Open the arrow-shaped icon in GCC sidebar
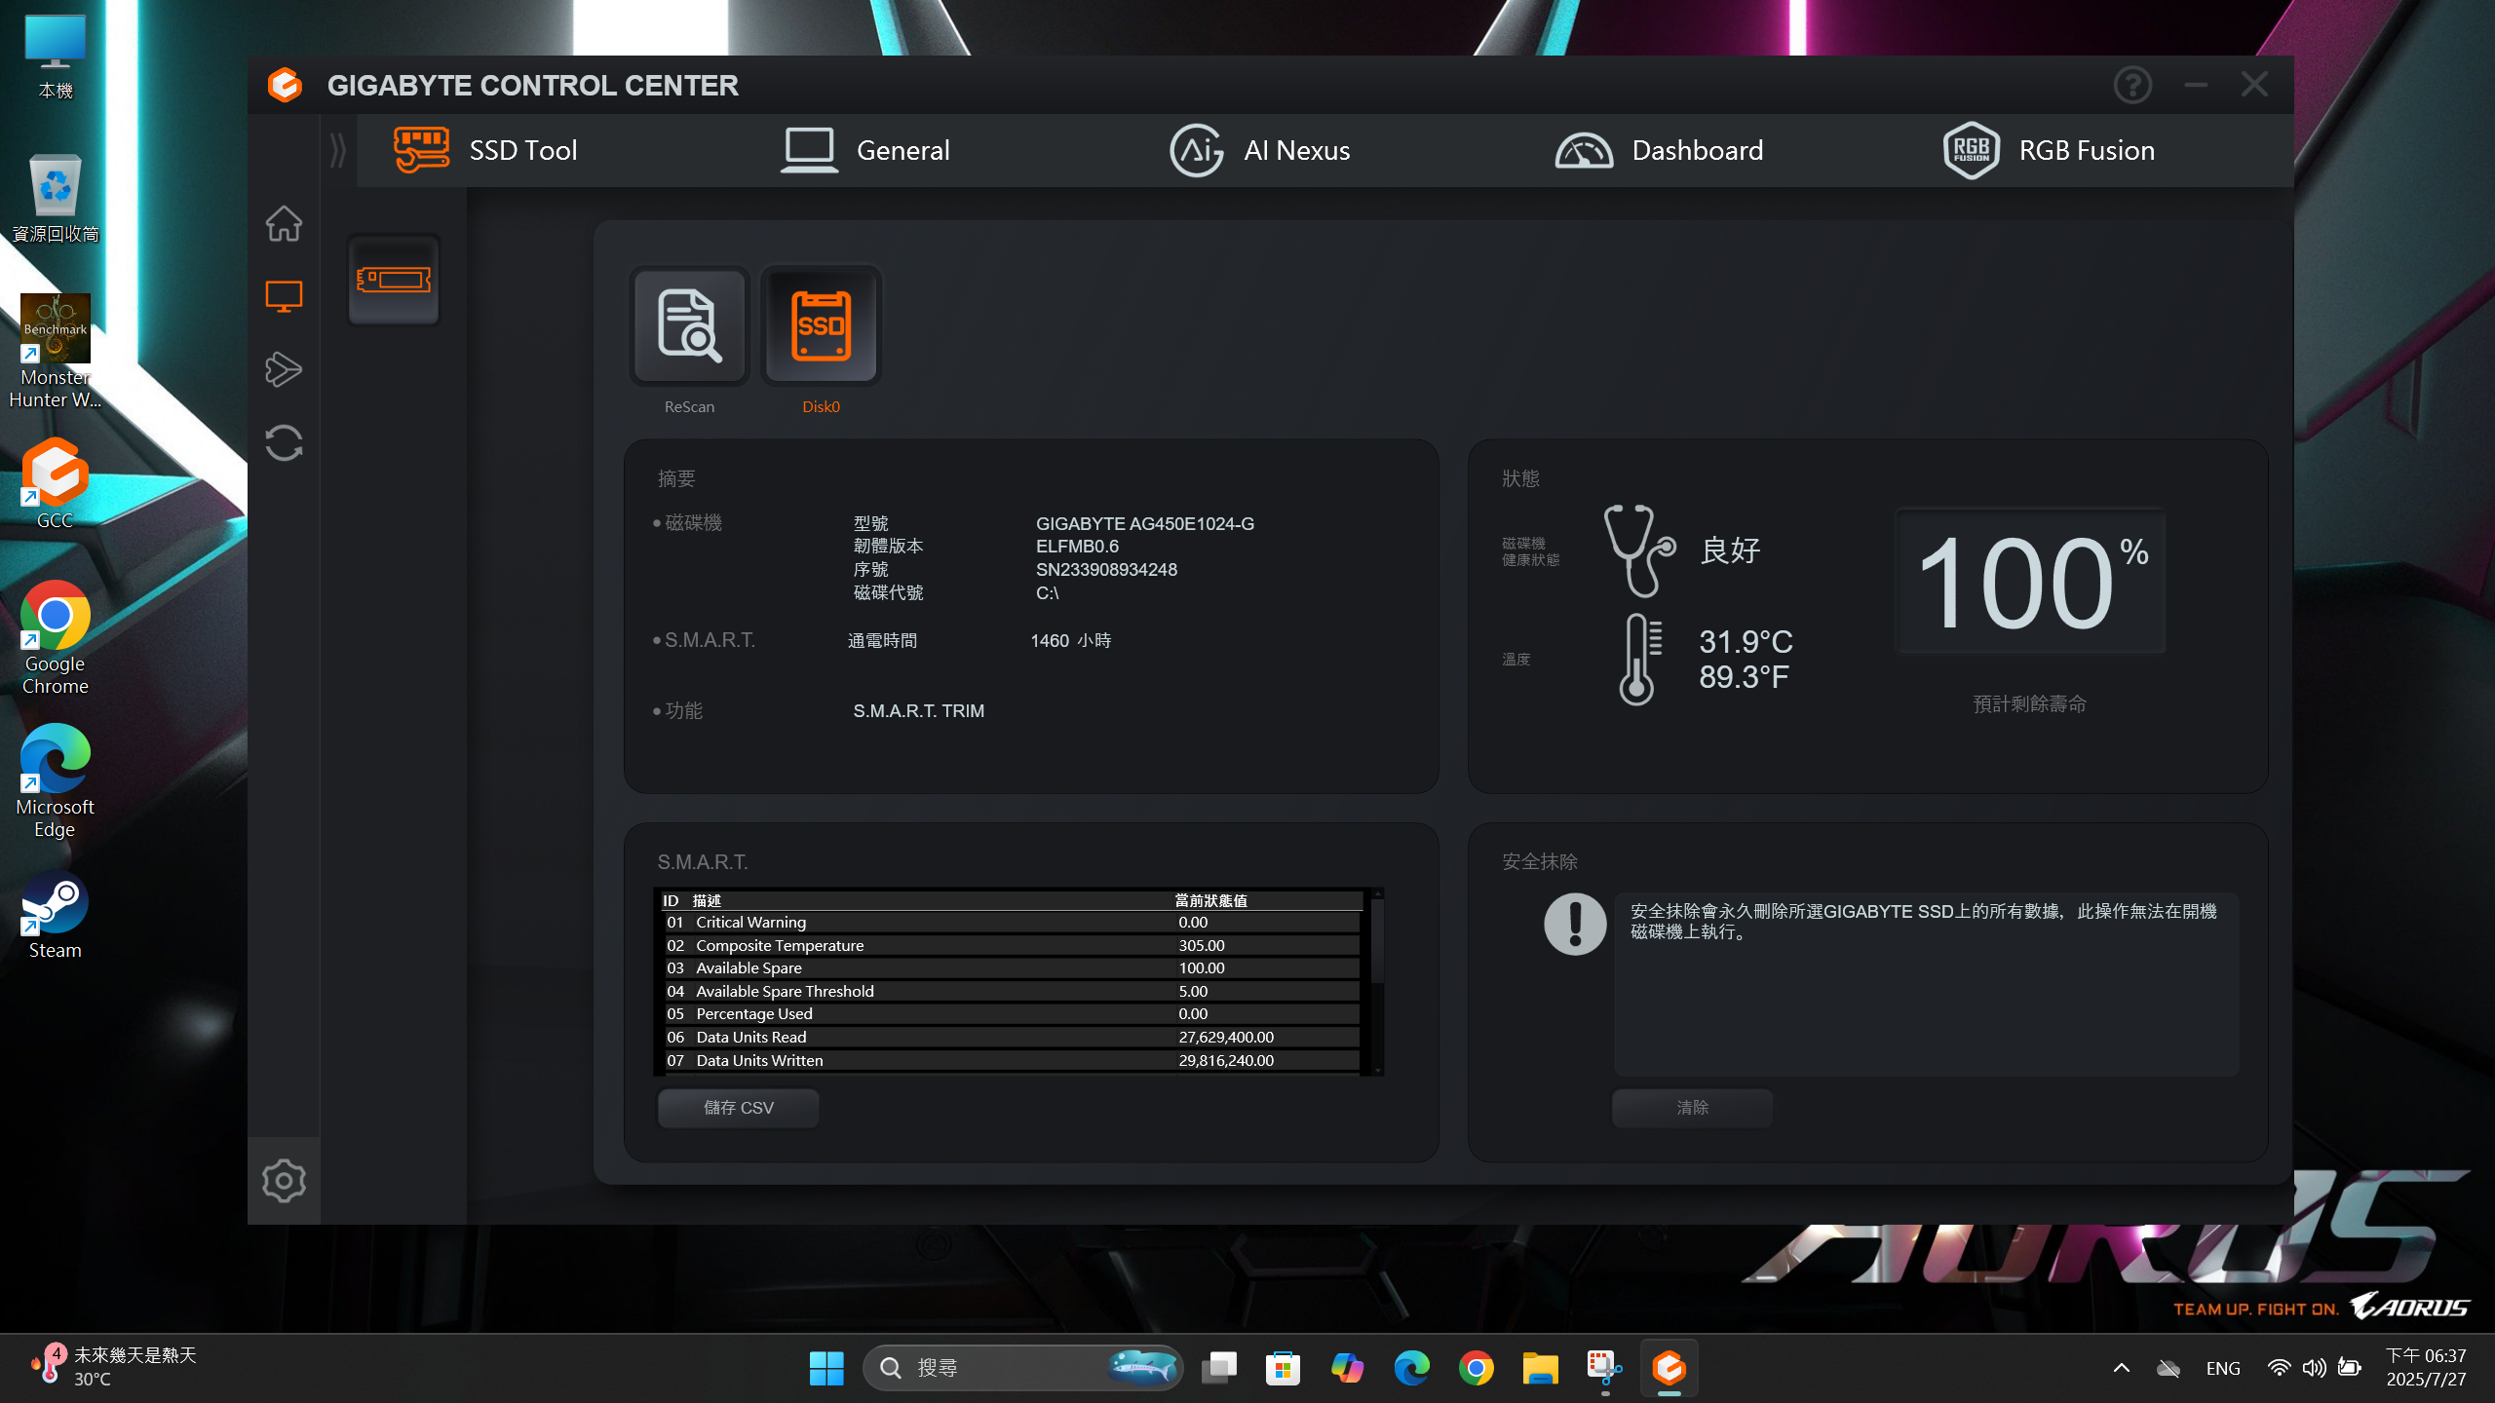 click(284, 369)
